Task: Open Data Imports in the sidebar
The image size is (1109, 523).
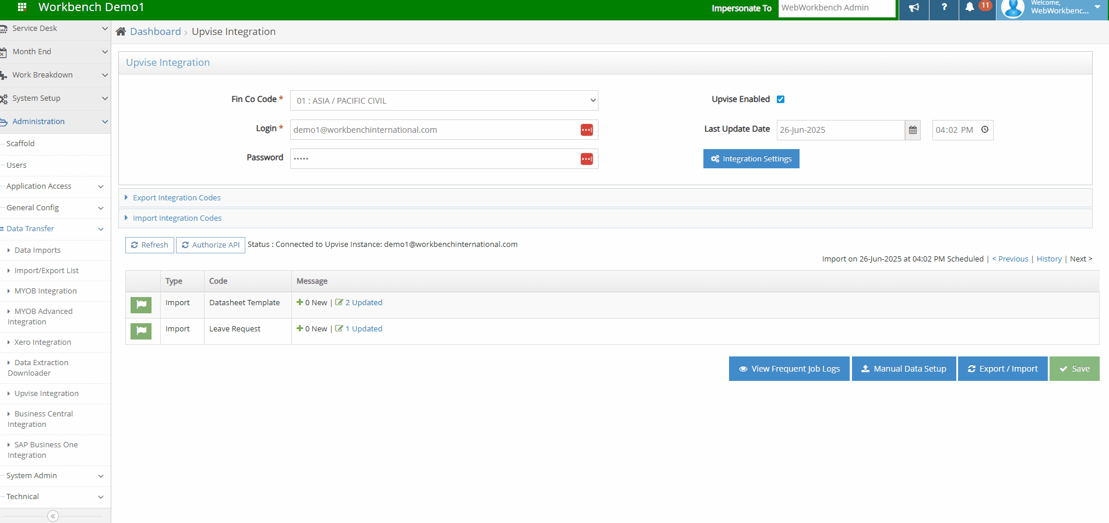Action: [37, 250]
